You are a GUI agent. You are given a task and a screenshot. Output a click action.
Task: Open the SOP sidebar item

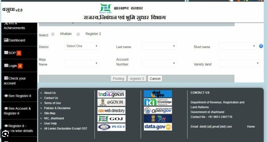[x=19, y=53]
